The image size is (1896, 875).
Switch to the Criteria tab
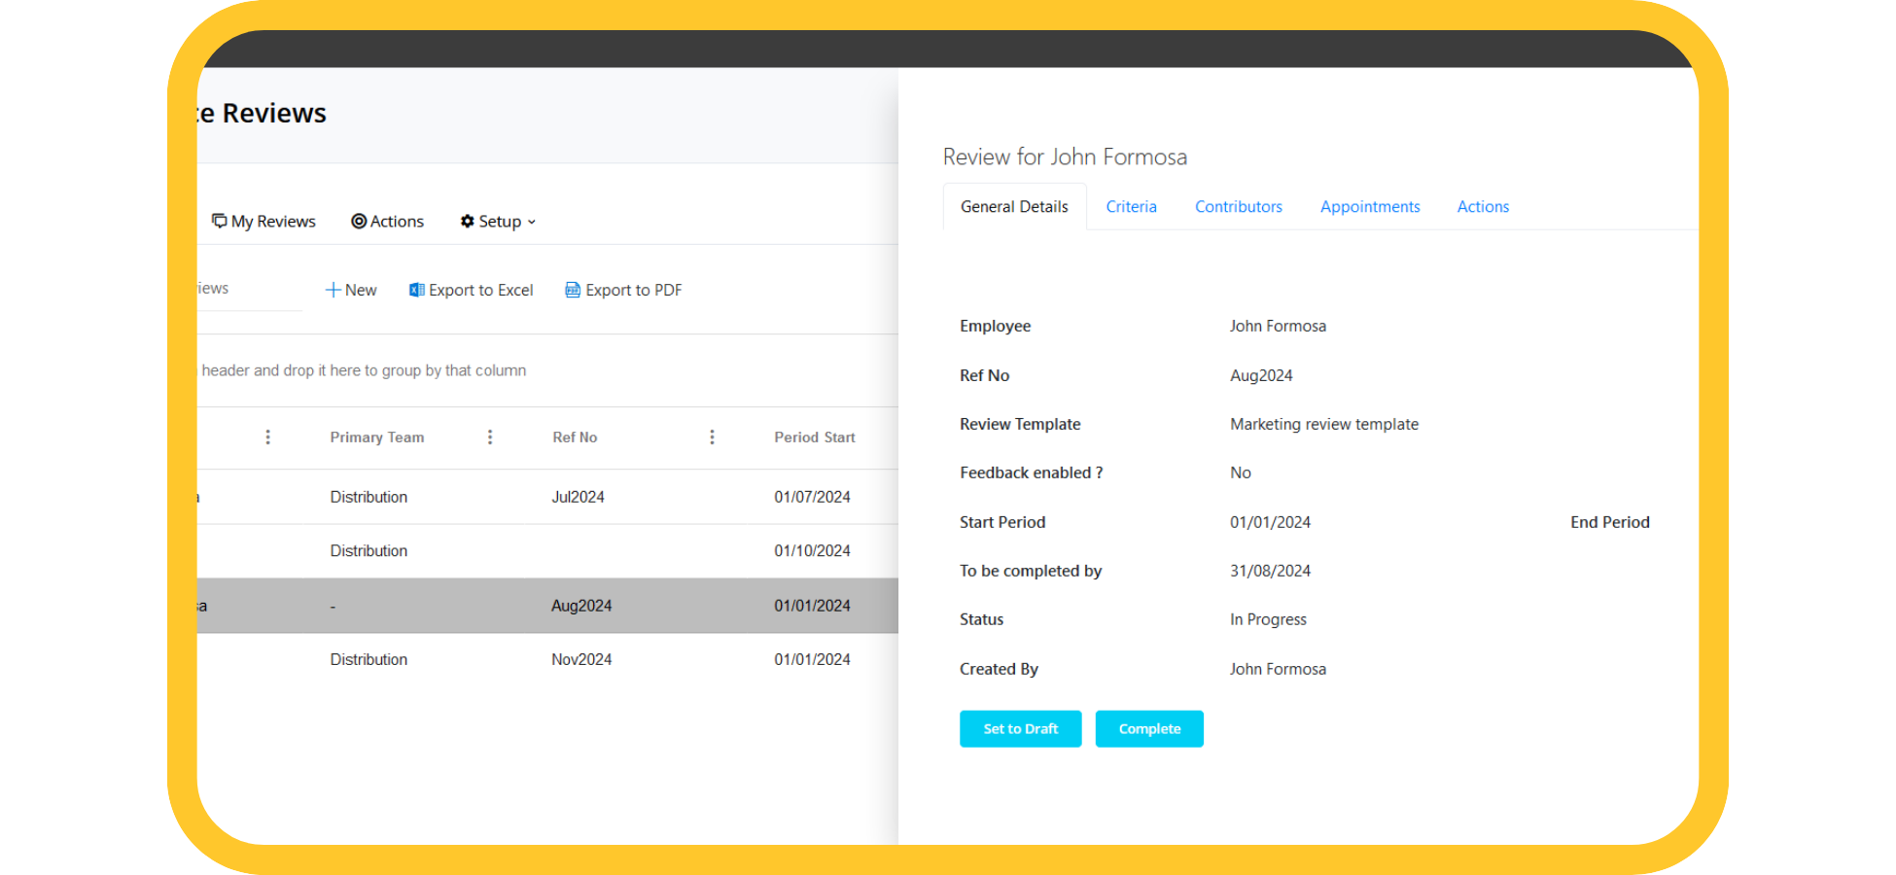point(1131,207)
